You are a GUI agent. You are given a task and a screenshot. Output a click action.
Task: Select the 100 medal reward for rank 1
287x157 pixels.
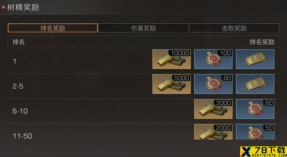coord(213,59)
